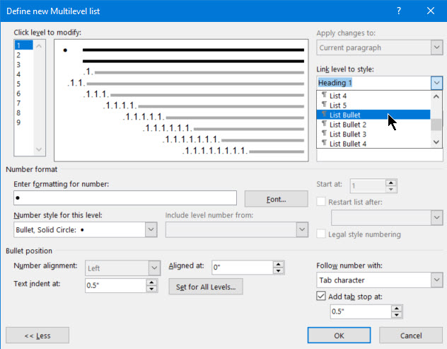Choose List 5 style from the list
447x349 pixels.
coord(373,105)
